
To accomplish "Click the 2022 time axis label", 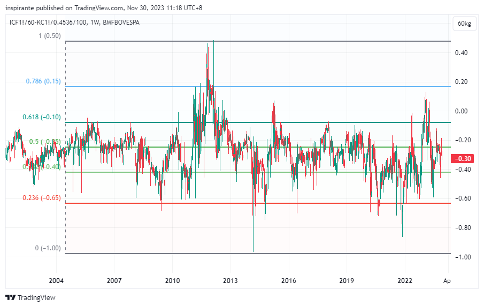I will [x=405, y=280].
